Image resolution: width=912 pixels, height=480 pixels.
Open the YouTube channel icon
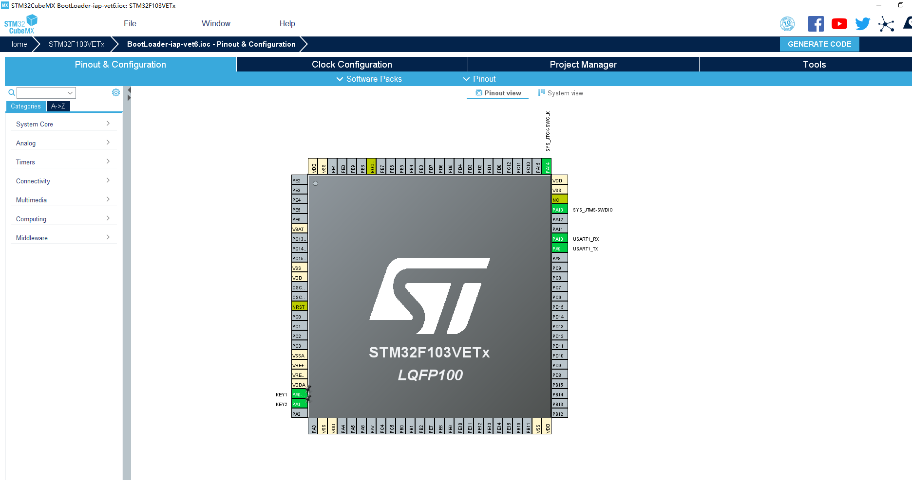click(x=839, y=23)
